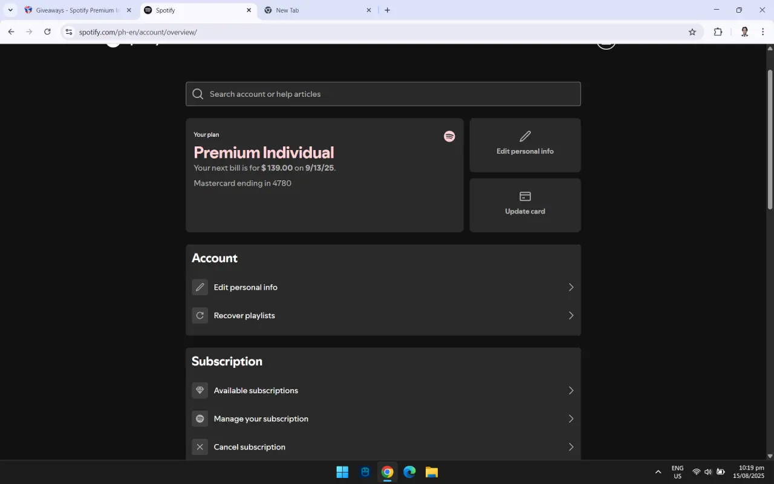Open Chrome three-dot menu

(763, 32)
